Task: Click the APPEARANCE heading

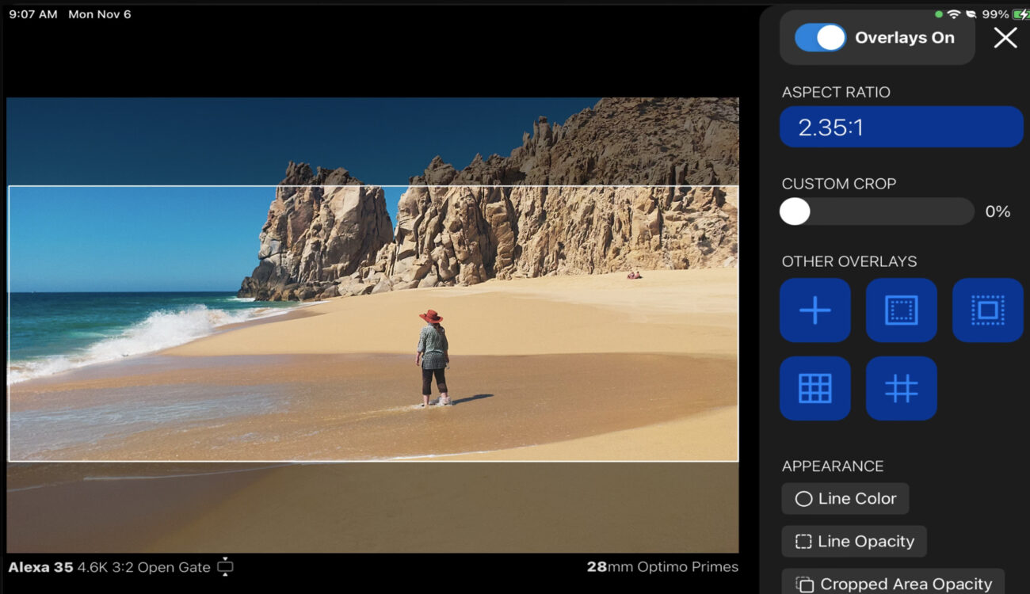Action: tap(833, 466)
